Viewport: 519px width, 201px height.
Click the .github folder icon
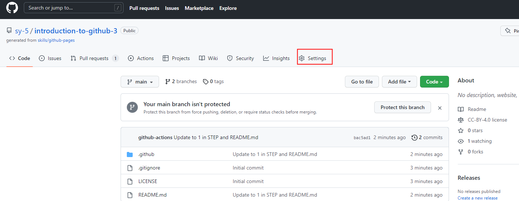[x=130, y=155]
